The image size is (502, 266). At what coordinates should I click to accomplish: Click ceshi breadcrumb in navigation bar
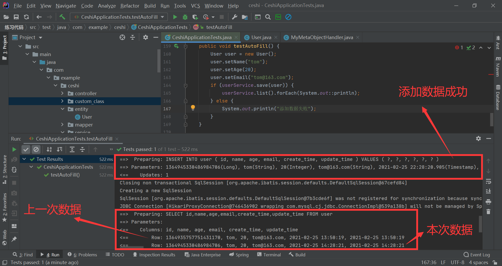tap(120, 27)
